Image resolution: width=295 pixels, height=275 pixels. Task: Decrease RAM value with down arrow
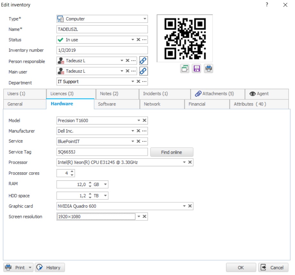90,186
